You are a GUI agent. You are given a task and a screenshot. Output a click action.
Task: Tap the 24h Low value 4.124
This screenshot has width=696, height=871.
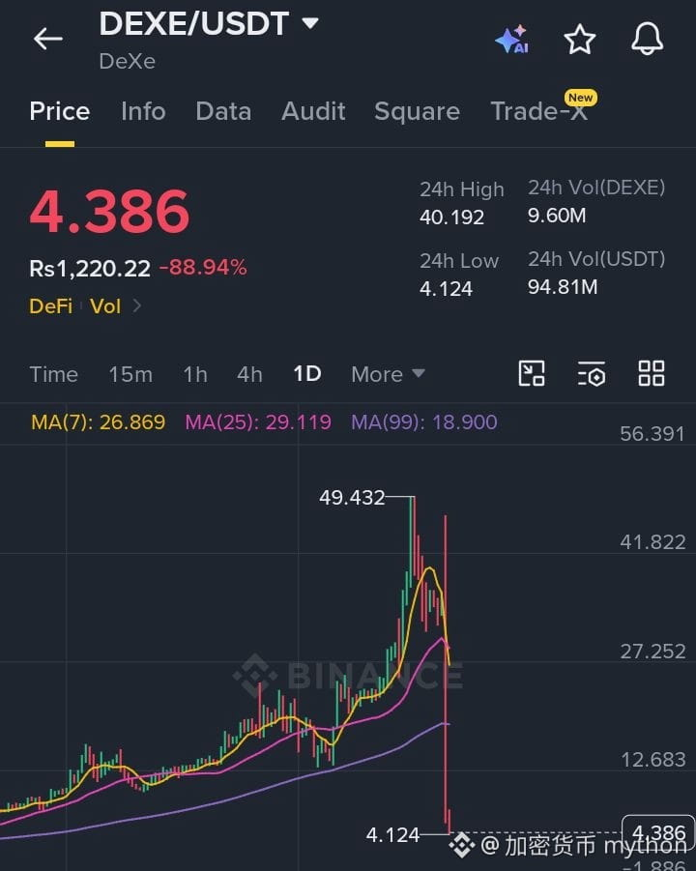(446, 289)
